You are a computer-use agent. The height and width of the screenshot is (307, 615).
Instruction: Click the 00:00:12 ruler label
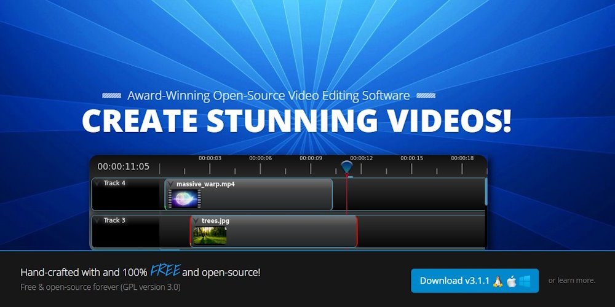tap(361, 158)
